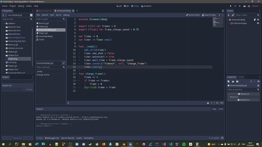
Task: Select Bouncy.gd in the scripts list
Action: (44, 23)
